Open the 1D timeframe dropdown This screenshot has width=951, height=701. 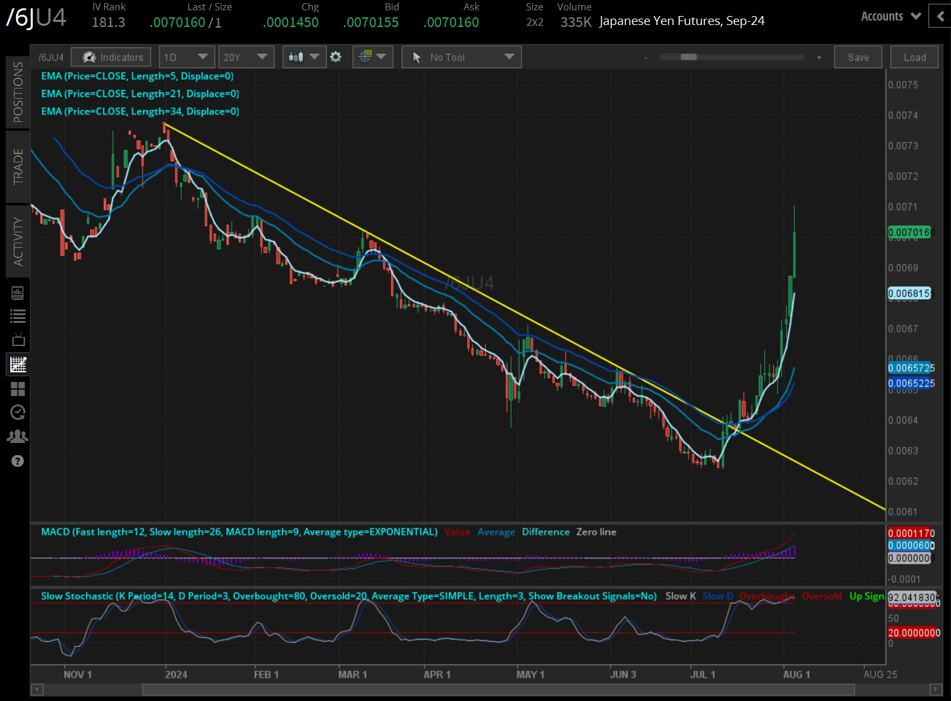click(186, 56)
